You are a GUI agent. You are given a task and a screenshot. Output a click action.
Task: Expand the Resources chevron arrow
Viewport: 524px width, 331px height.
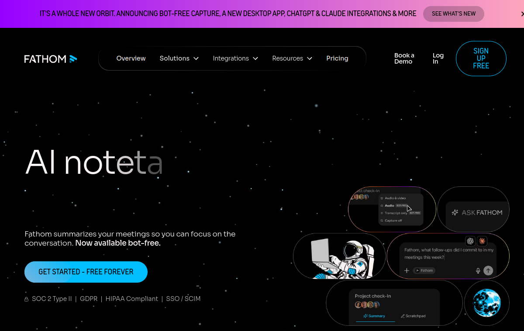point(310,58)
